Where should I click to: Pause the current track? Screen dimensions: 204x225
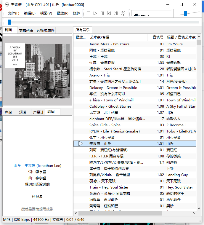pos(102,14)
